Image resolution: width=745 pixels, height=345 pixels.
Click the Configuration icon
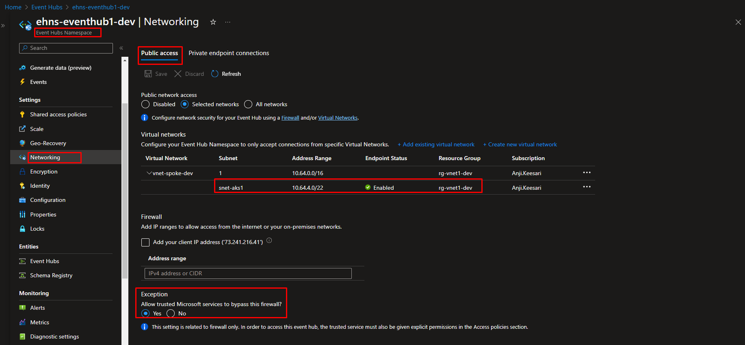pos(22,200)
